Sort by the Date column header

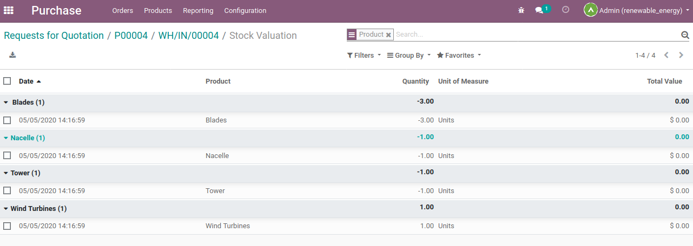(x=30, y=81)
